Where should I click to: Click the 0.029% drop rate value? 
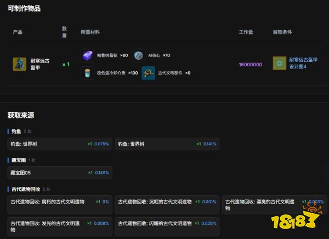209,224
